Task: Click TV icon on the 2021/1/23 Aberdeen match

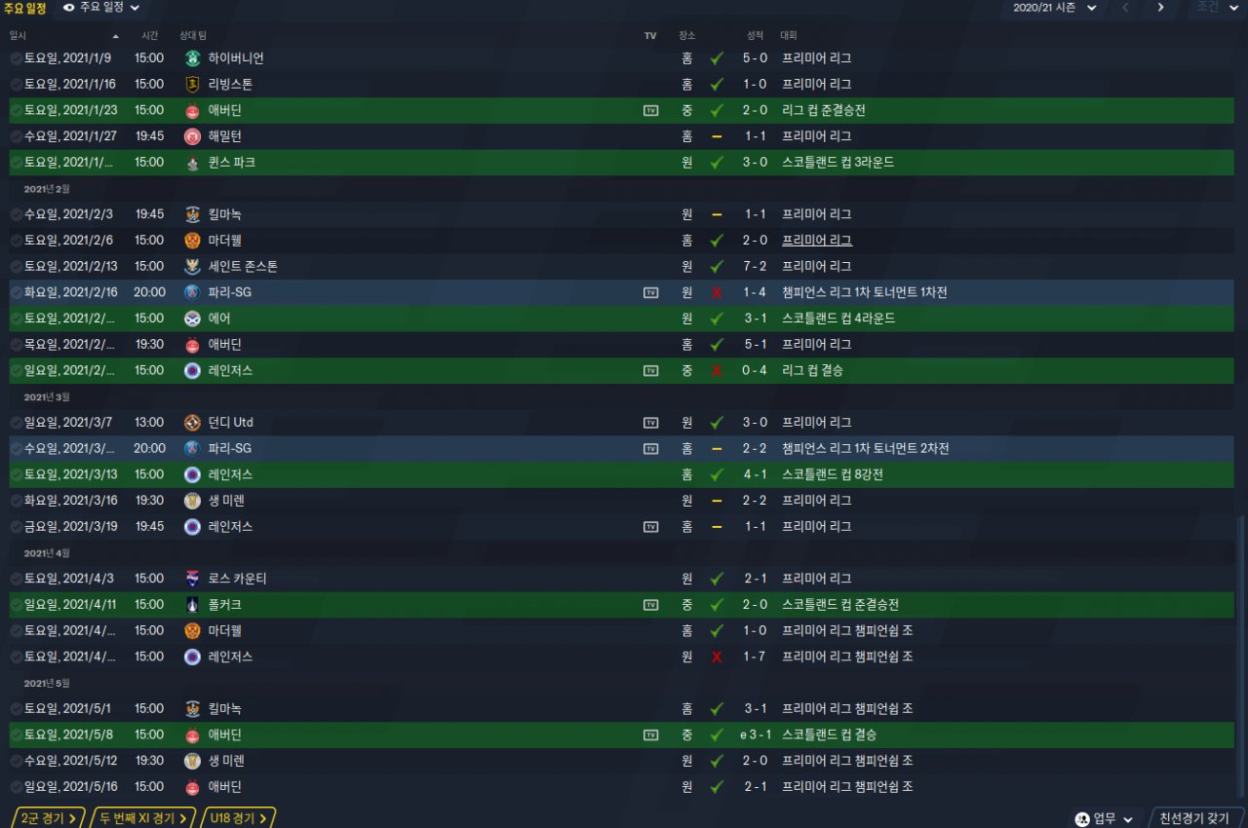Action: click(x=650, y=110)
